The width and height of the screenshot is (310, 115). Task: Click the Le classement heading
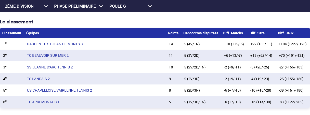pyautogui.click(x=17, y=22)
